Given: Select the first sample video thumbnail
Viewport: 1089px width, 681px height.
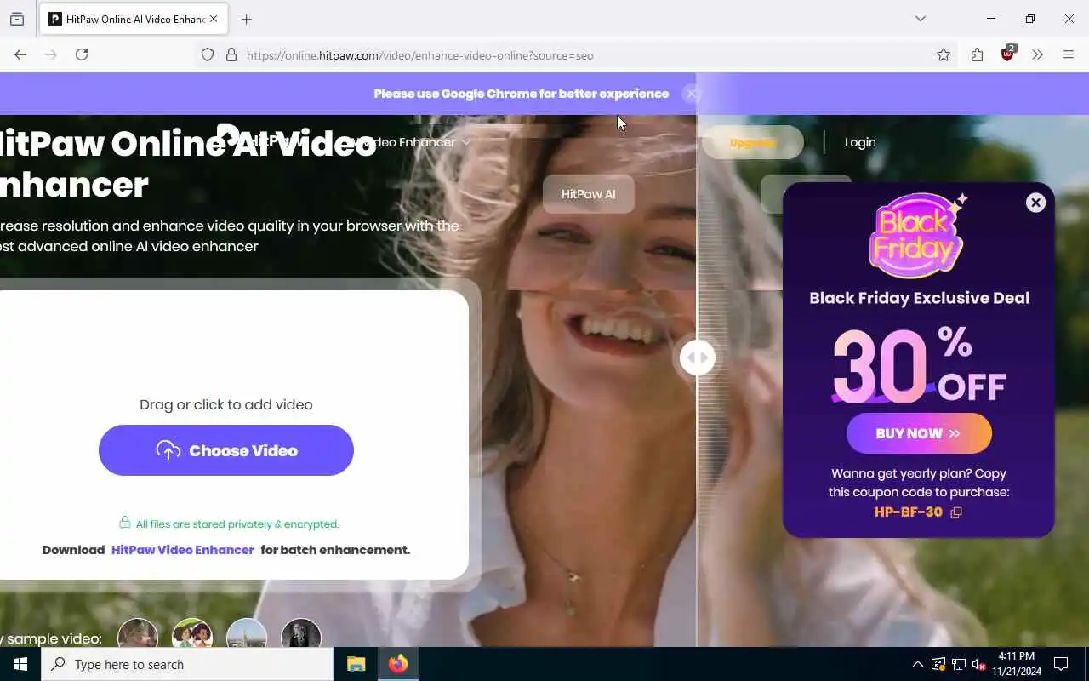Looking at the screenshot, I should coord(138,634).
